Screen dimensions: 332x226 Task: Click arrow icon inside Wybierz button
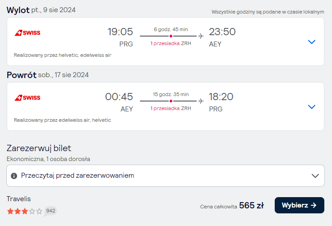pos(314,205)
